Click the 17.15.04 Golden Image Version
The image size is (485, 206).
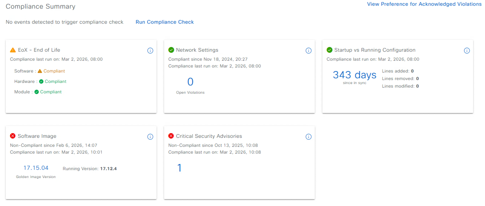coord(36,168)
